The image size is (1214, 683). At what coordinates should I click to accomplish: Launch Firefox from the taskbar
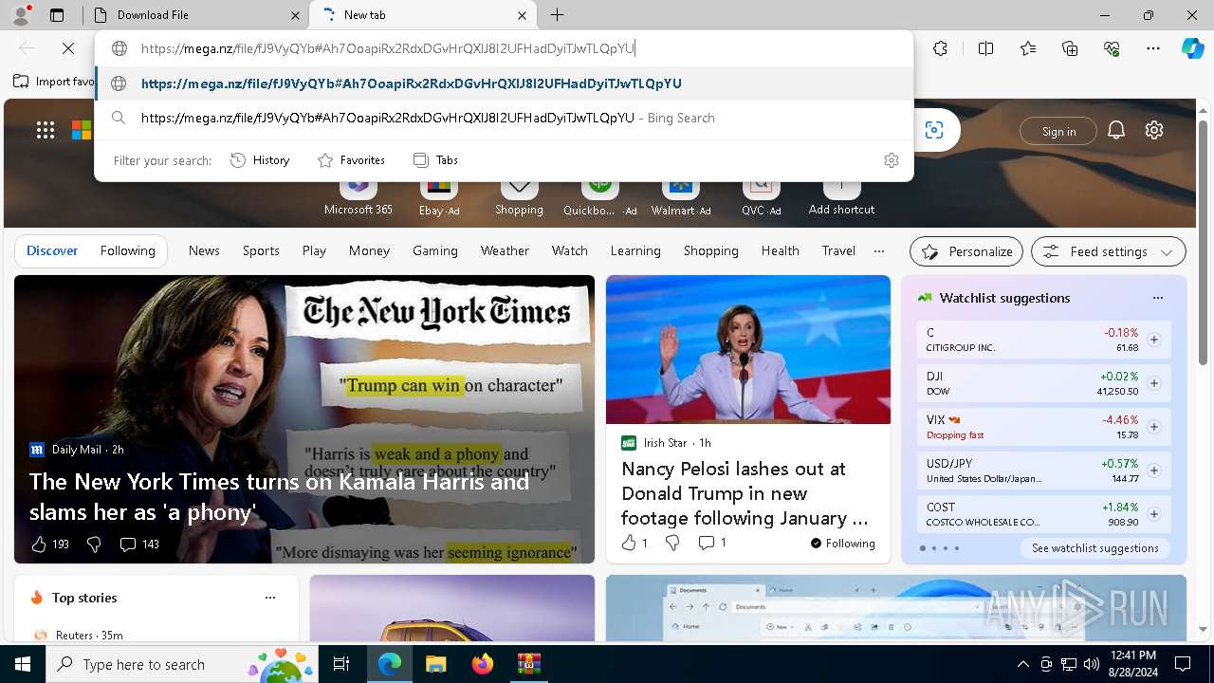482,664
